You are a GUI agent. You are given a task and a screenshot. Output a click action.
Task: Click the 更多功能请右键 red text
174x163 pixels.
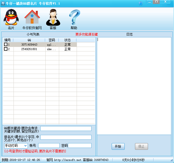coord(86,34)
